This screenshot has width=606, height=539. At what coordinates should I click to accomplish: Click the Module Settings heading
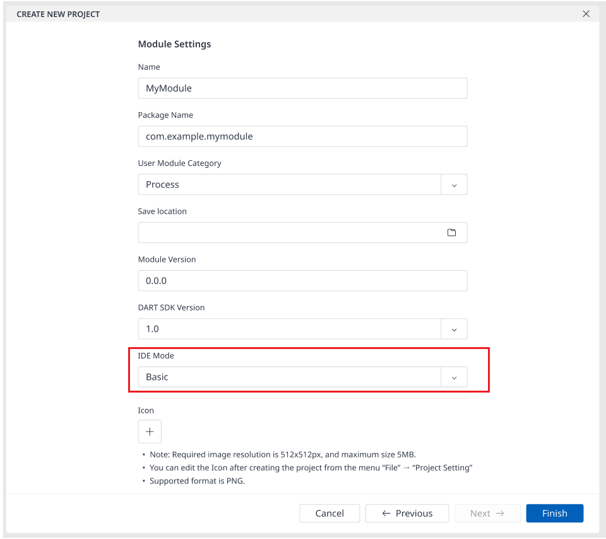[174, 44]
